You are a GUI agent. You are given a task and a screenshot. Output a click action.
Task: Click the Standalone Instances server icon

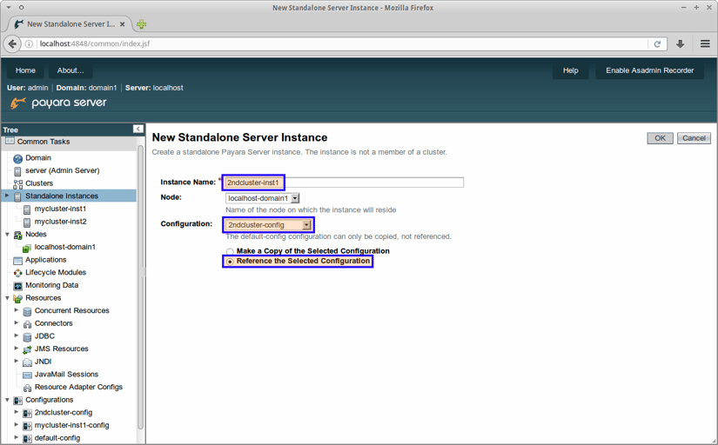(x=18, y=197)
